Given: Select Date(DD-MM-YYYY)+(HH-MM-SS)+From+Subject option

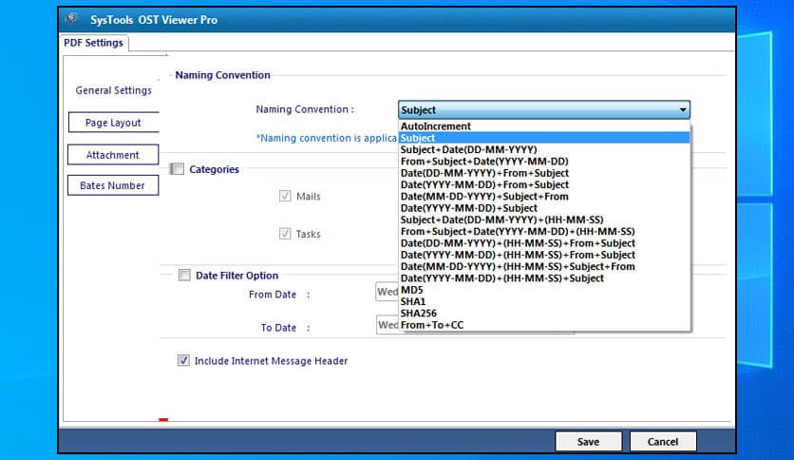Looking at the screenshot, I should point(544,242).
